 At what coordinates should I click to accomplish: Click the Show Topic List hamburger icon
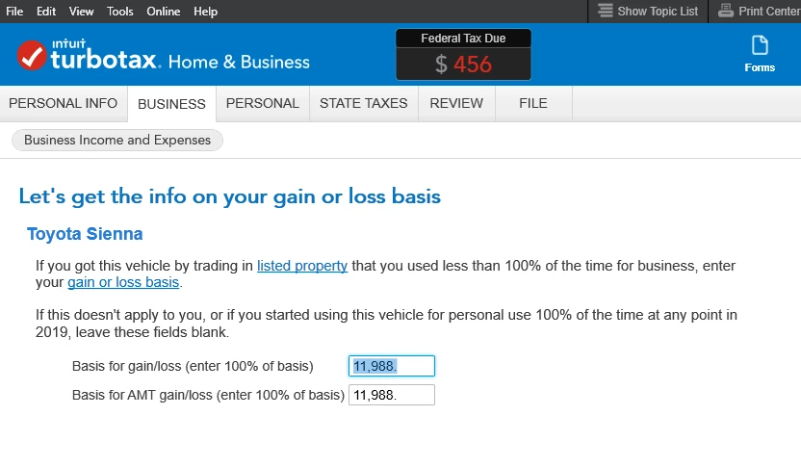(x=606, y=11)
